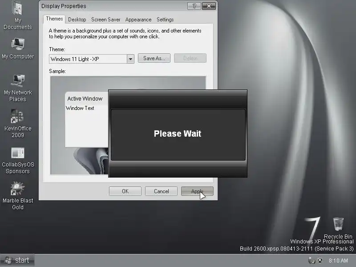Switch to the Themes tab

pyautogui.click(x=54, y=19)
